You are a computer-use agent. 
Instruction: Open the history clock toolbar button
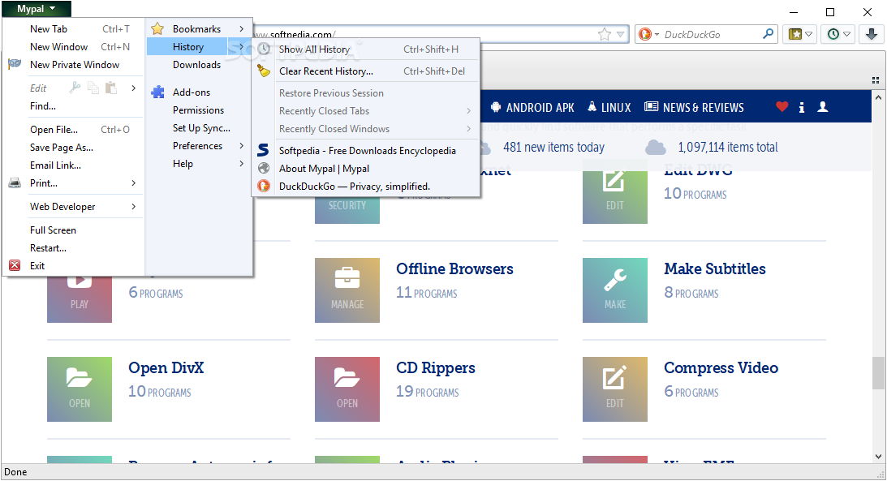tap(839, 35)
